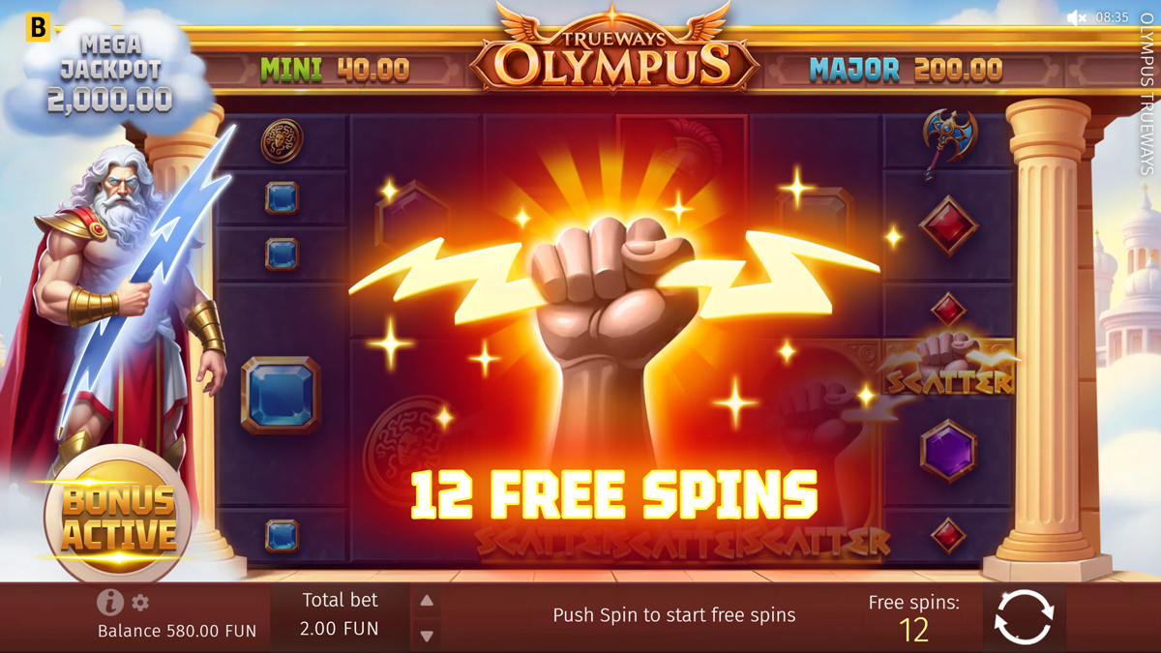Click the 12 FREE SPINS banner text

pos(614,494)
